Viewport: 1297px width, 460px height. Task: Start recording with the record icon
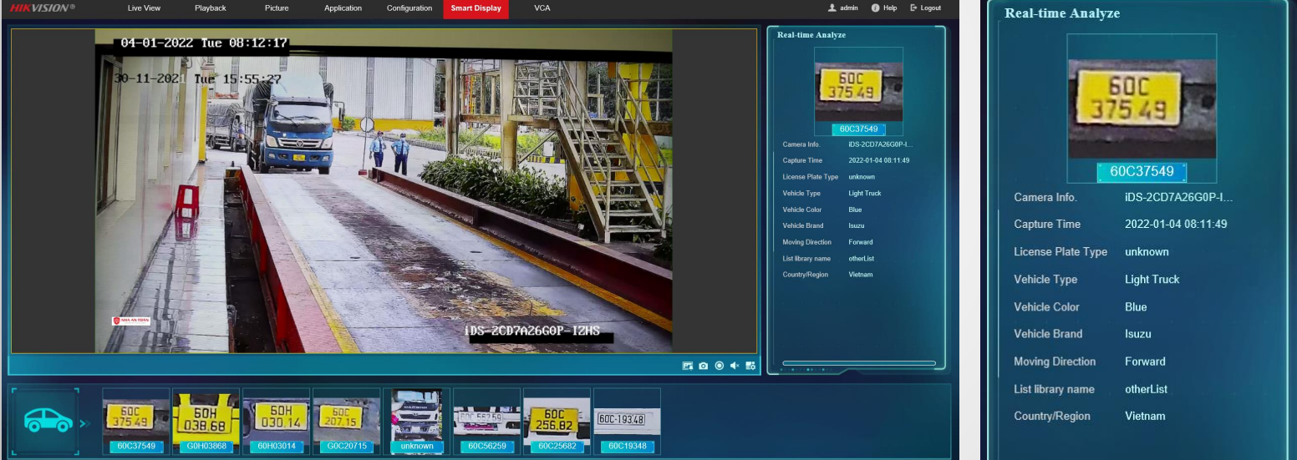coord(719,366)
